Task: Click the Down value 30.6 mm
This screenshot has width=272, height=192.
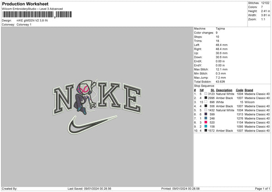Action: pos(222,57)
